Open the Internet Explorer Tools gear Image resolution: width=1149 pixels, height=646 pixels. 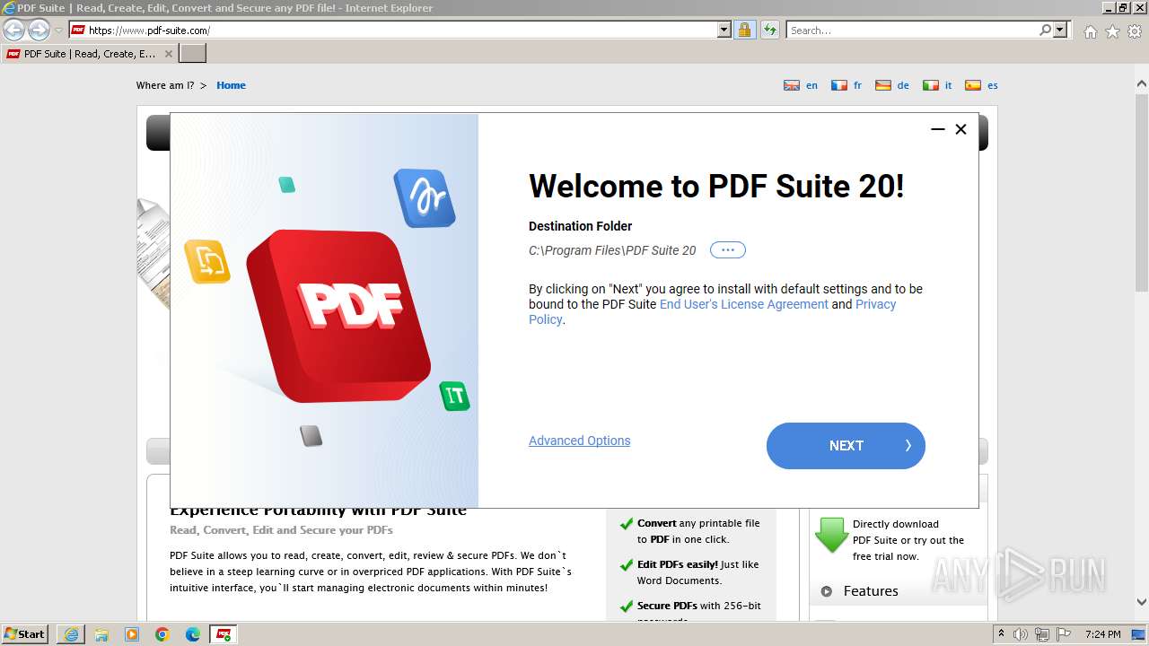point(1135,31)
